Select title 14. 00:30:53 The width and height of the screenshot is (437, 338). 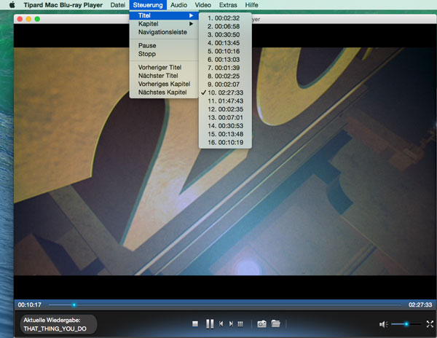click(225, 126)
